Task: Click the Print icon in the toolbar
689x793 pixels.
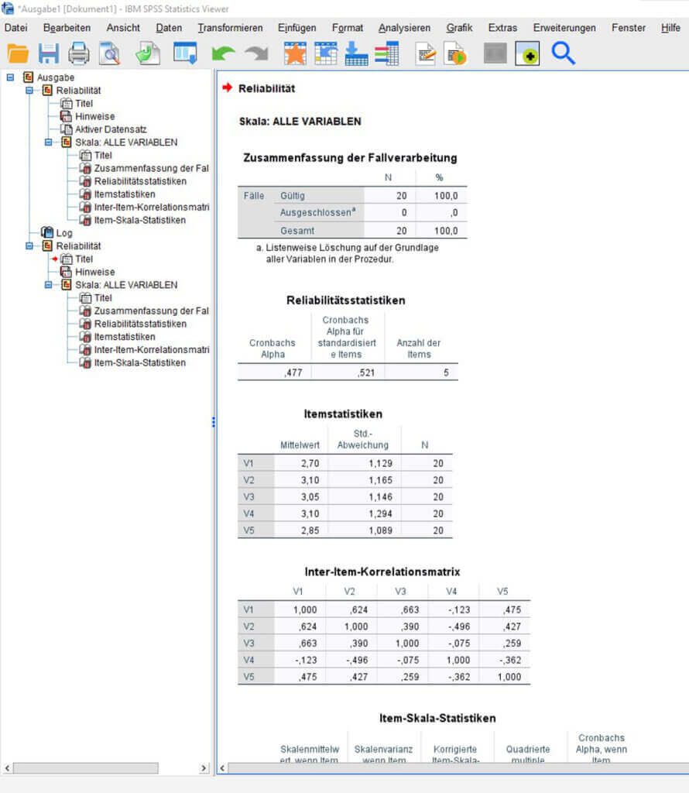Action: pyautogui.click(x=79, y=53)
